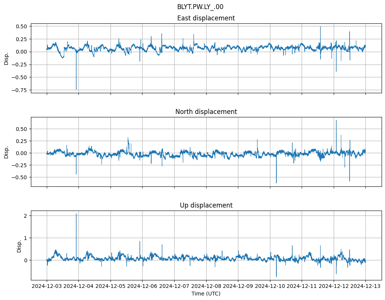The height and width of the screenshot is (300, 385).
Task: Click the Up displacement subplot title
Action: [206, 205]
